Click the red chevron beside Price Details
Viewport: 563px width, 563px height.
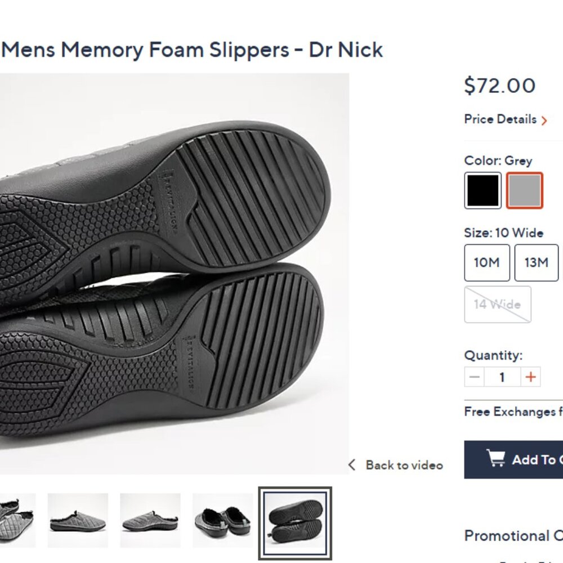(544, 120)
